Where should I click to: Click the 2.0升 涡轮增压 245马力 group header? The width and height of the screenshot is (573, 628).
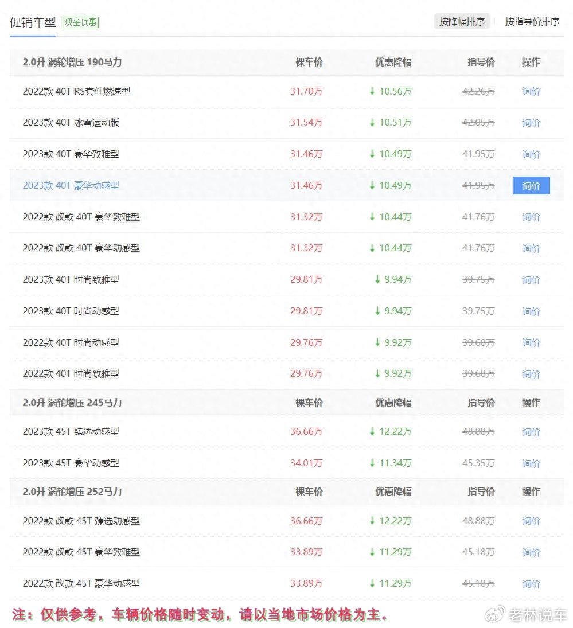click(72, 403)
